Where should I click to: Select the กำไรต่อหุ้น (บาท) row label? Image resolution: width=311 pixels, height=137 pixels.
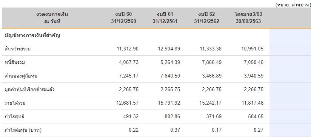click(23, 130)
